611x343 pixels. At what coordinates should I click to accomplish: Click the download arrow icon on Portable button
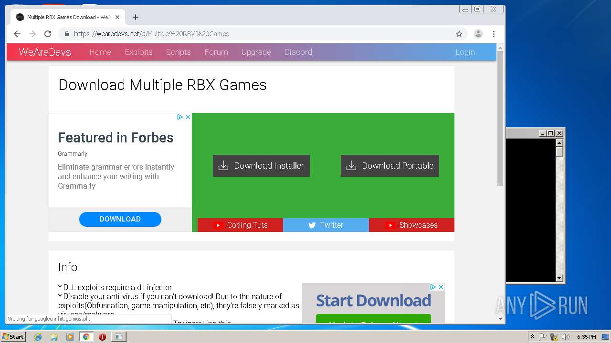pyautogui.click(x=351, y=165)
